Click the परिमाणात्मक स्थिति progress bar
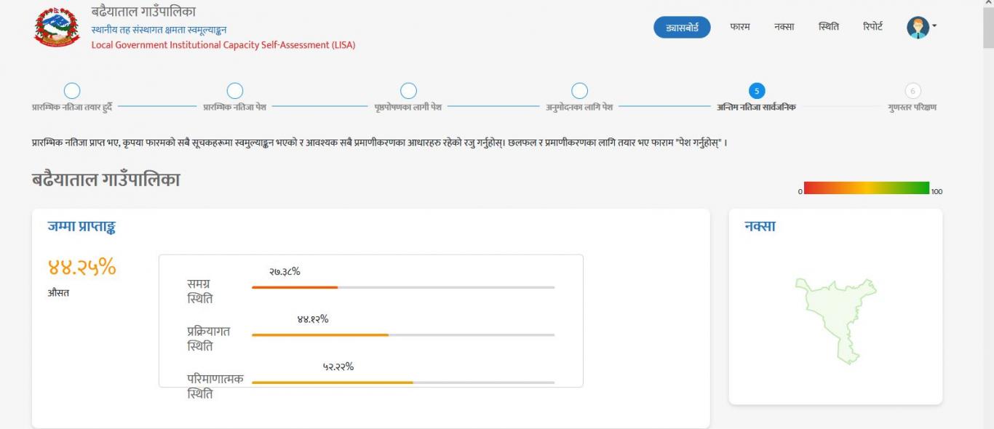This screenshot has height=429, width=994. (x=403, y=382)
